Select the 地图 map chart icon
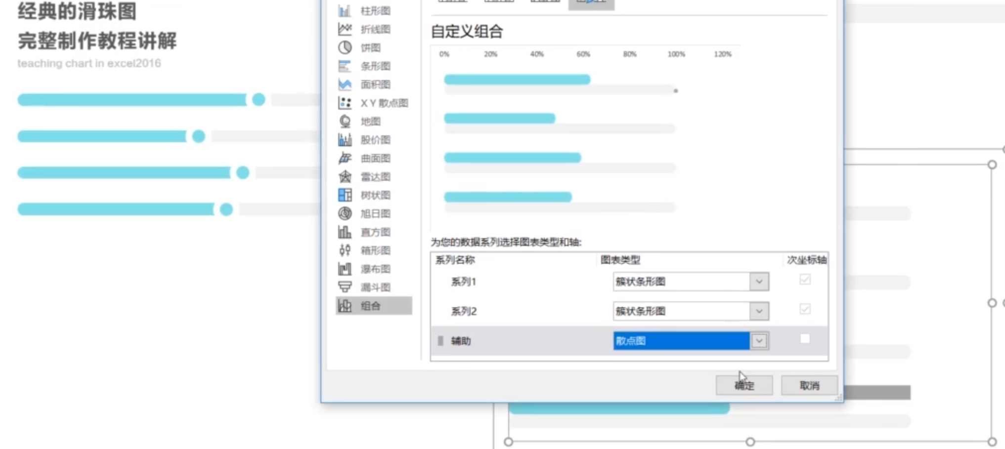The width and height of the screenshot is (1005, 449). 345,121
